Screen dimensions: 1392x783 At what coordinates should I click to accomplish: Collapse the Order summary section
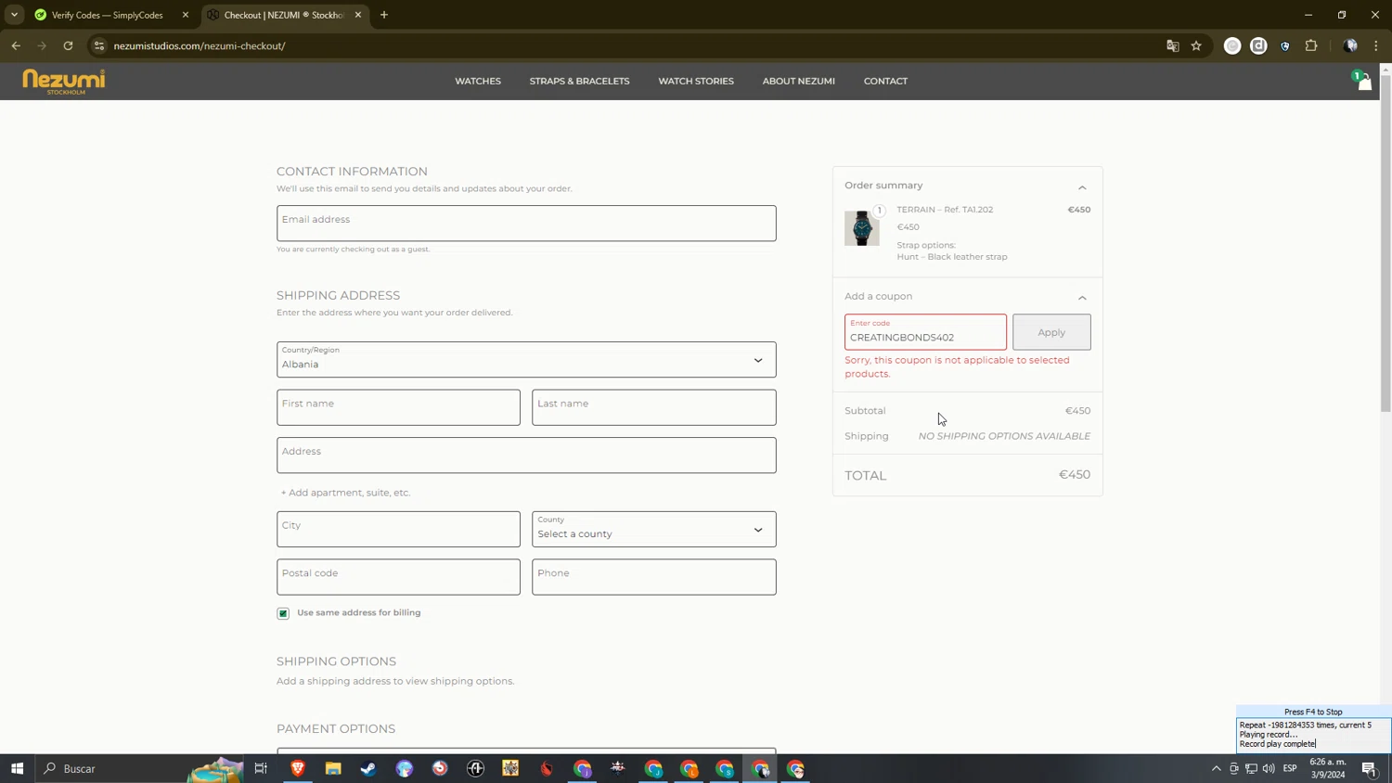point(1082,186)
